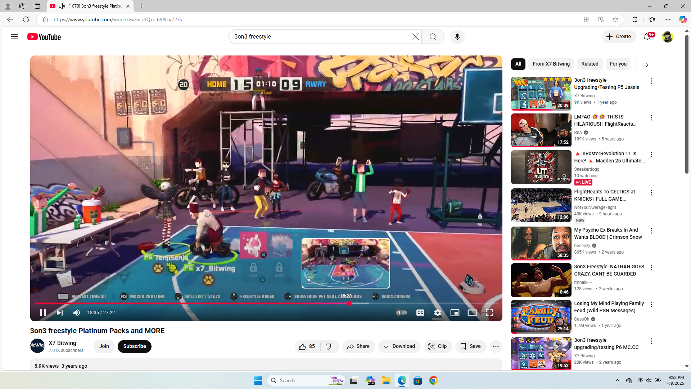The width and height of the screenshot is (691, 389).
Task: Mute the video player volume
Action: click(x=77, y=313)
